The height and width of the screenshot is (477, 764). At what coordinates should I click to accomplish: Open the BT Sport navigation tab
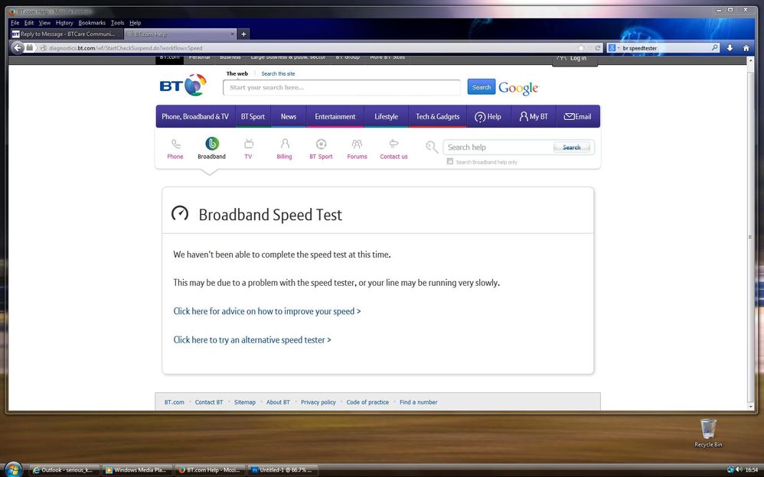(253, 117)
